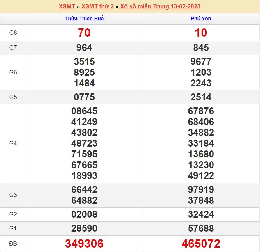Select the G7 row label
The height and width of the screenshot is (252, 260).
point(13,48)
